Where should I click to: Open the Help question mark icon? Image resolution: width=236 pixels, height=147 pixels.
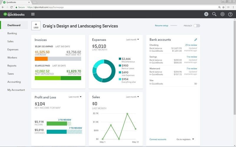point(230,14)
